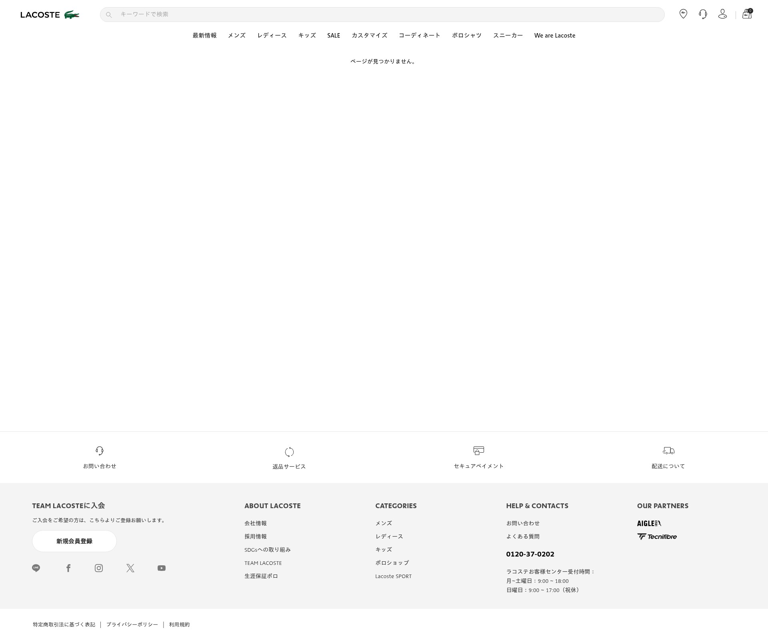Click the 返品サービス return arrows icon
The height and width of the screenshot is (640, 768).
pos(289,452)
